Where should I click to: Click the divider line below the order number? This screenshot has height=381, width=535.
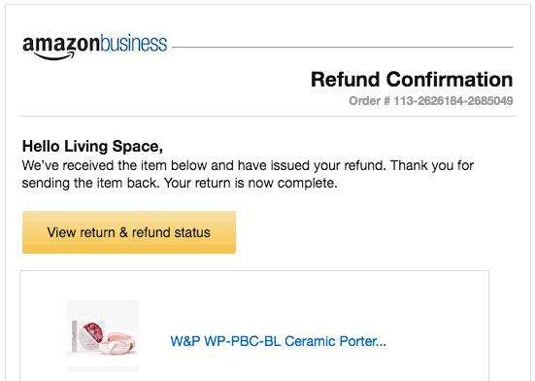[x=268, y=116]
